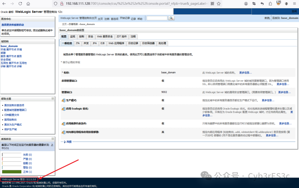Select the 日志筛选器 sub-tab
Image resolution: width=299 pixels, height=188 pixels.
(148, 43)
